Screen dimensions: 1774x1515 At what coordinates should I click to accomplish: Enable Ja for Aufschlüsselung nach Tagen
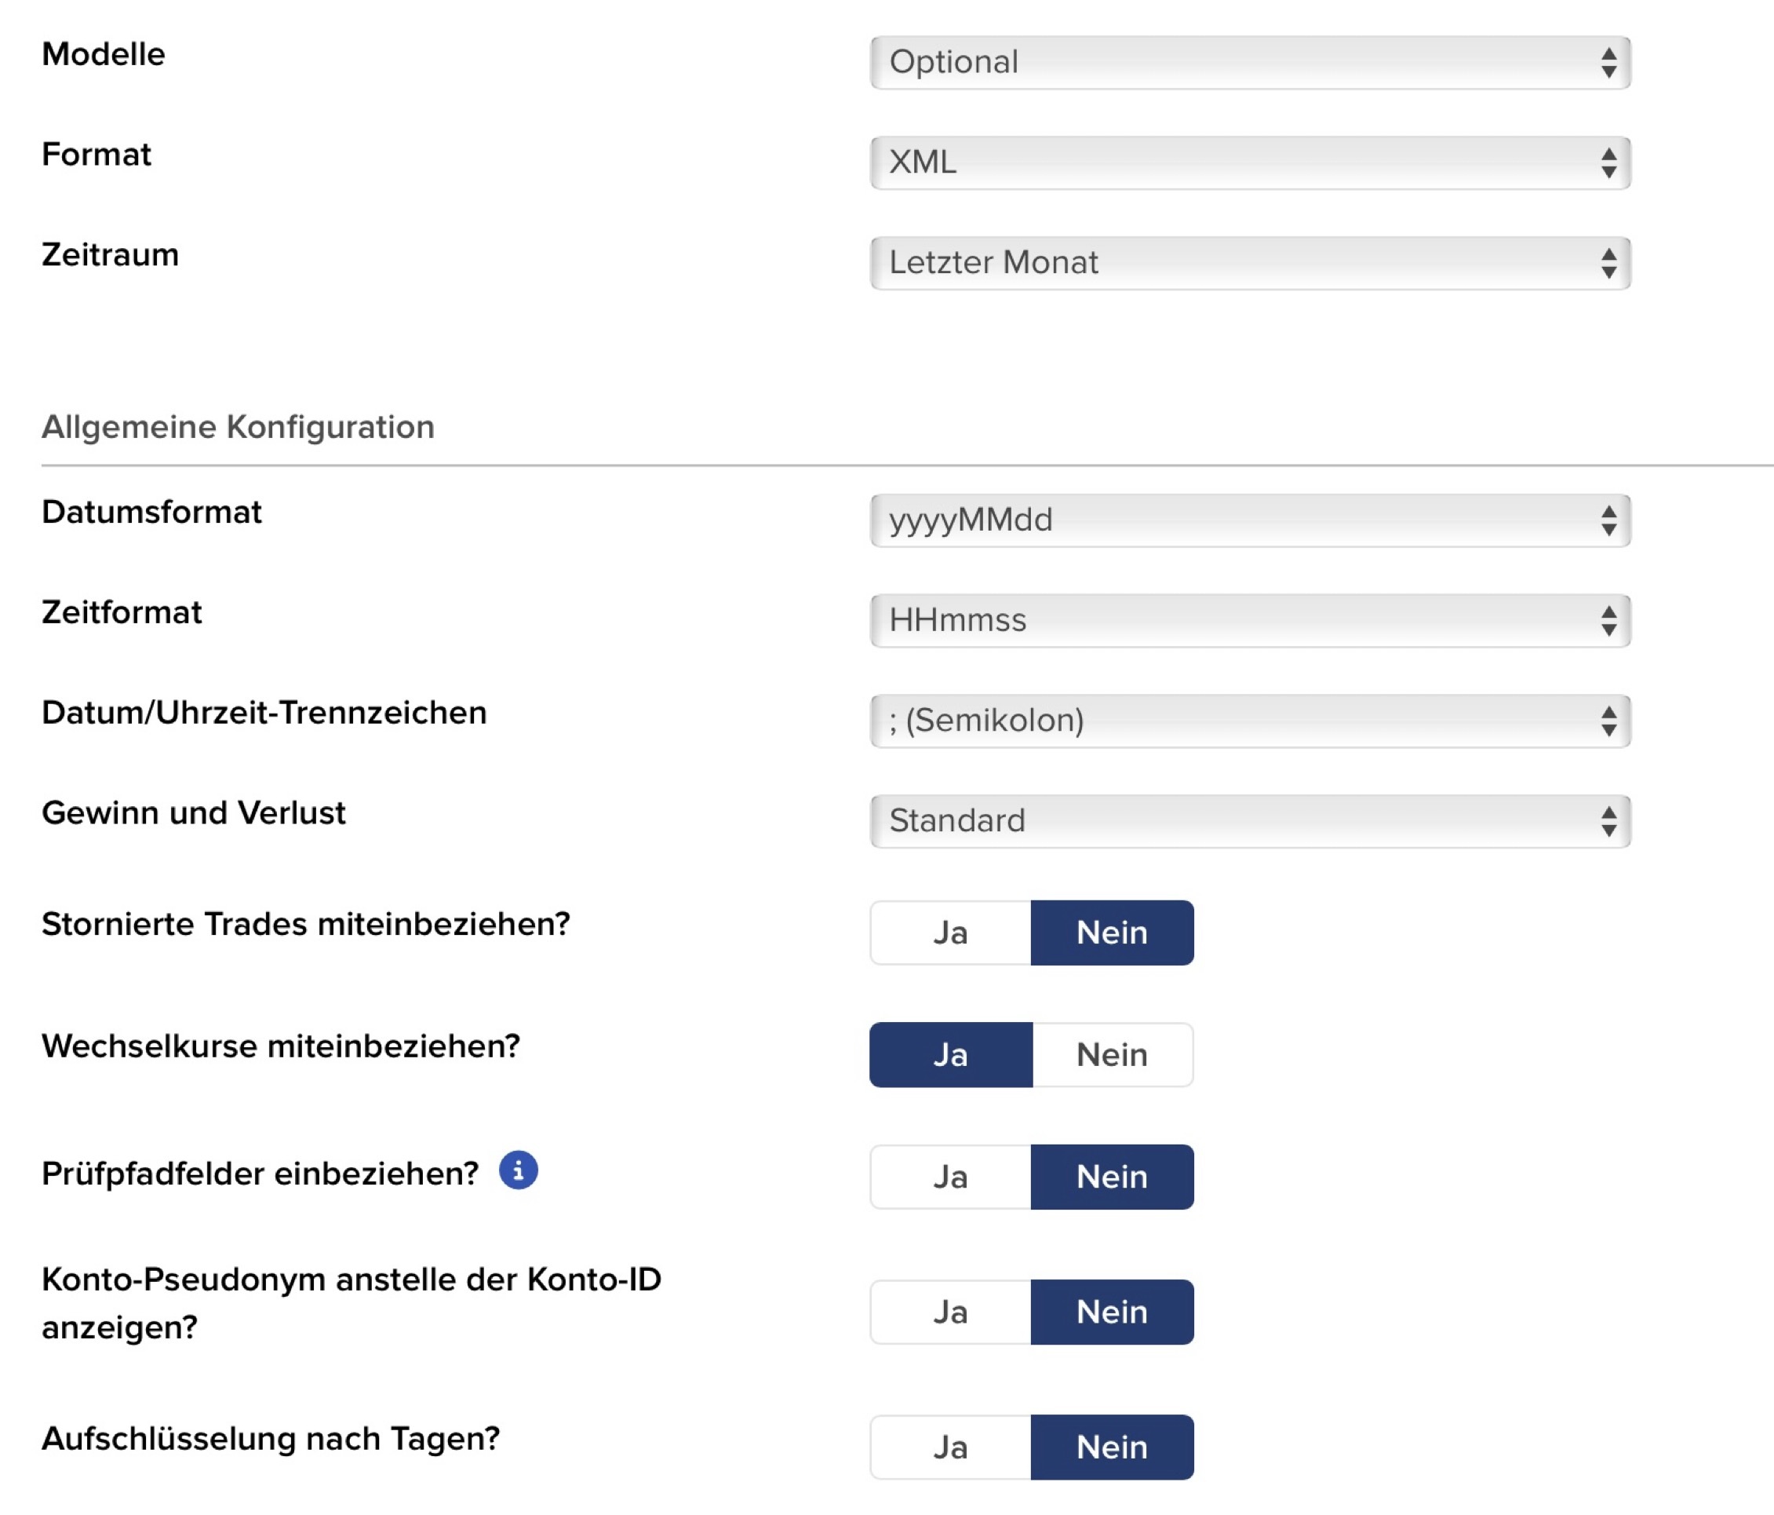click(x=950, y=1447)
